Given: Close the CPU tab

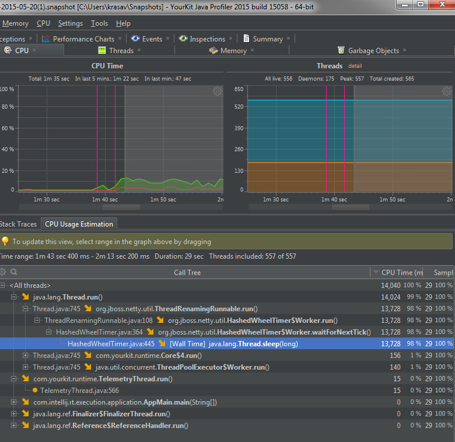Looking at the screenshot, I should (x=34, y=50).
